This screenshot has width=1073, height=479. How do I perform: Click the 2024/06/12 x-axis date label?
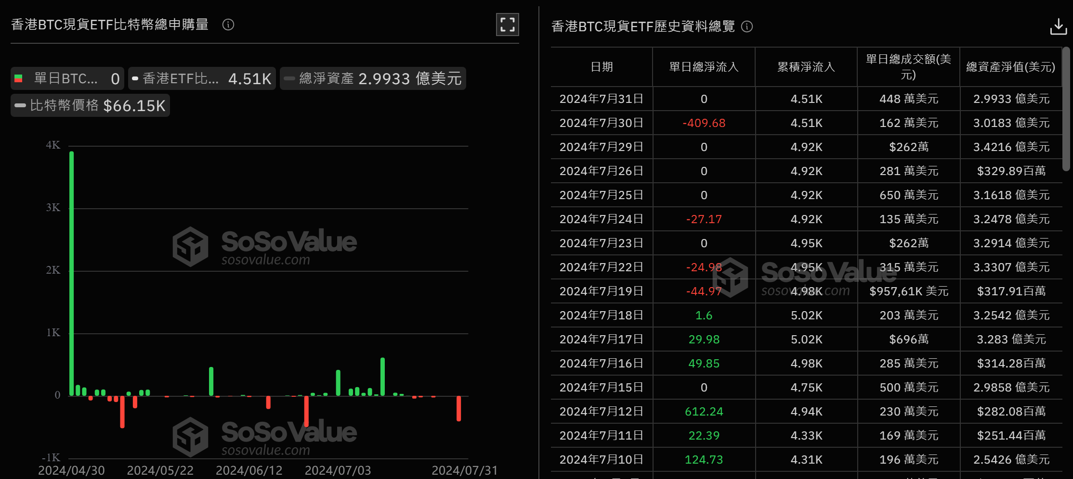[x=249, y=470]
